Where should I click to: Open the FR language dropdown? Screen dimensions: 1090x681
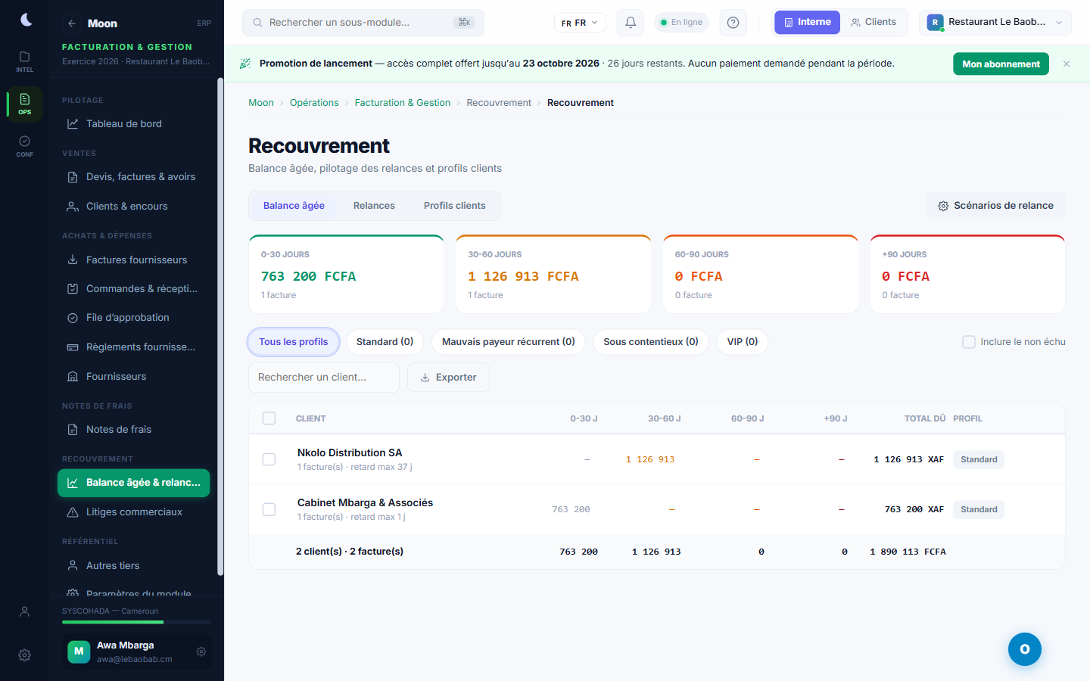click(580, 23)
